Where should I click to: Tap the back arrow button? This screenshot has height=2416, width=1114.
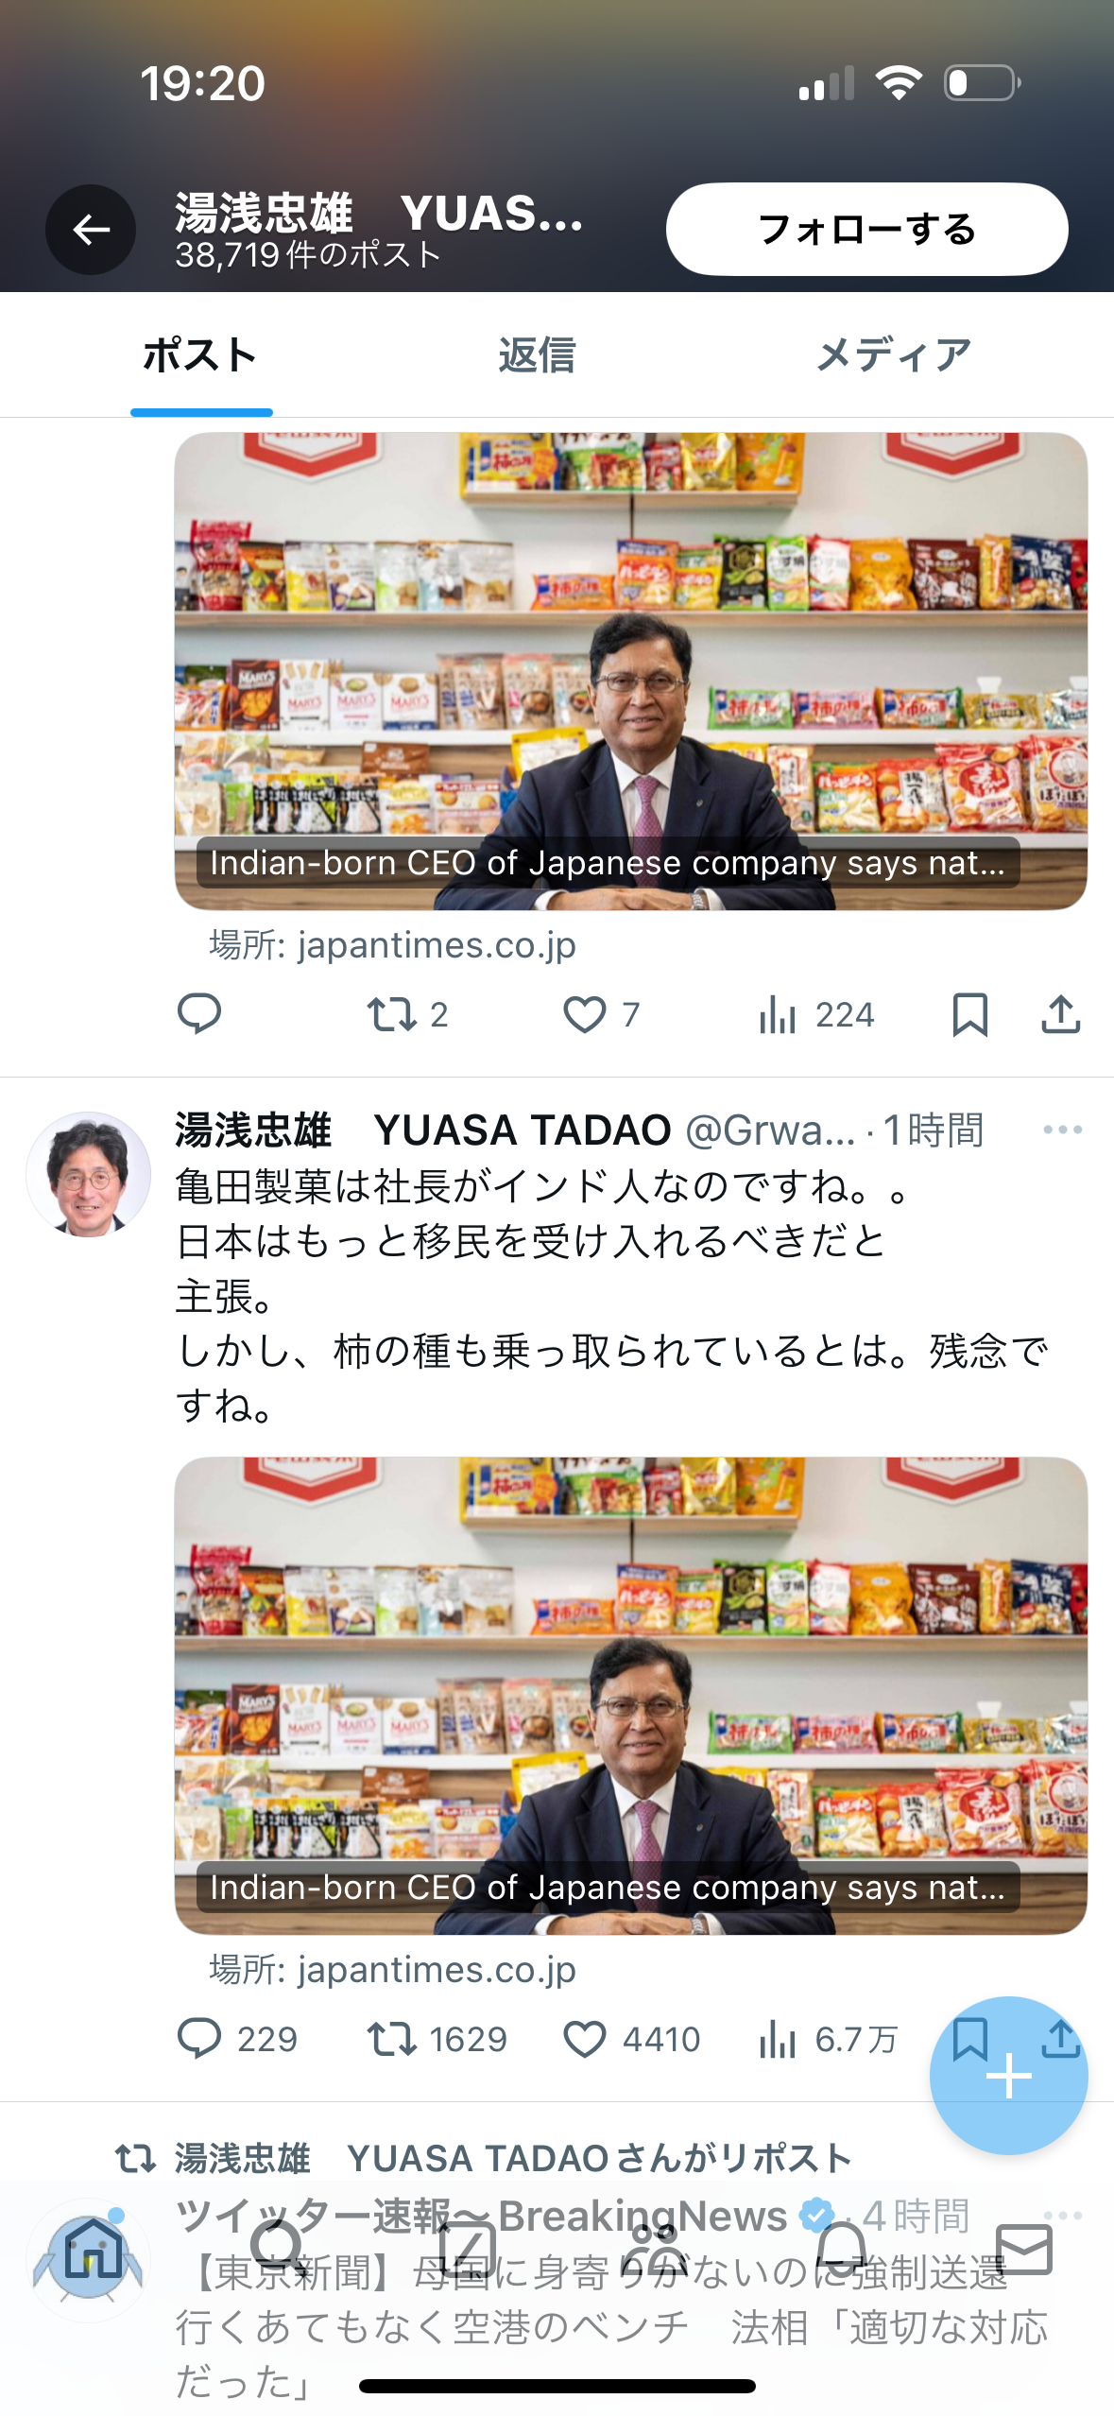click(x=91, y=230)
